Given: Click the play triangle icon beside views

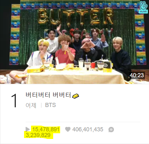Looking at the screenshot, I should tap(28, 129).
